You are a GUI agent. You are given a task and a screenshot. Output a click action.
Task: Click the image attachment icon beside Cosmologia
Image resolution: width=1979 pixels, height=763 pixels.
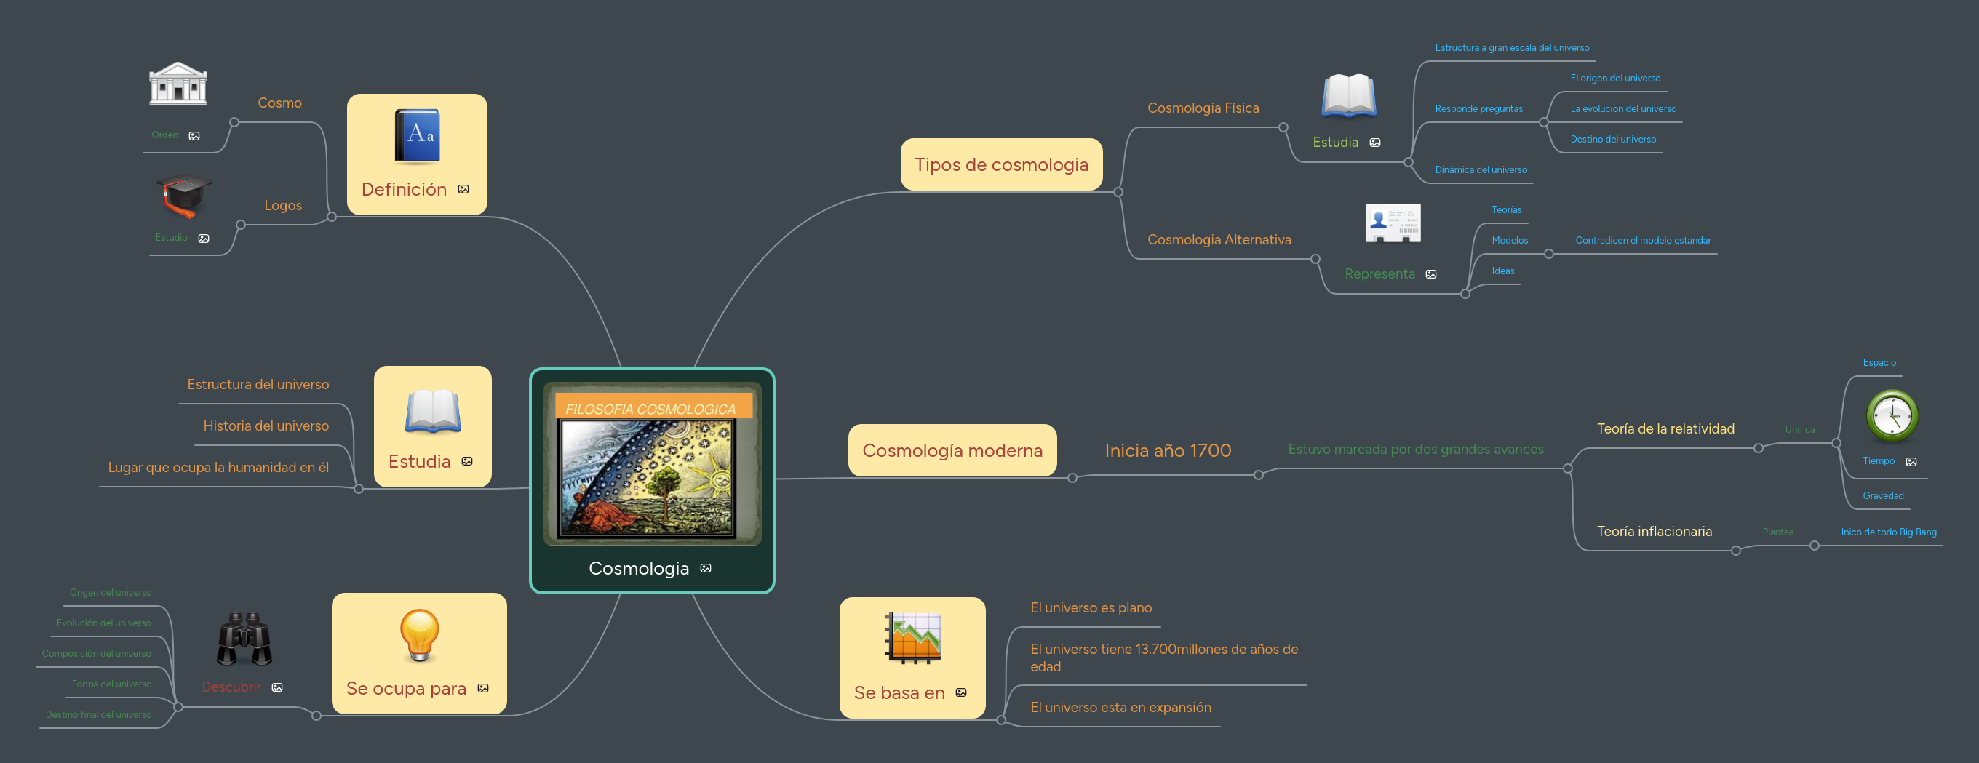706,569
